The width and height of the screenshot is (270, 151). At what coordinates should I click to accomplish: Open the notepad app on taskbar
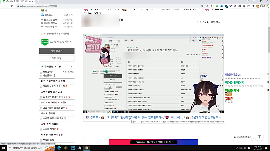click(x=80, y=148)
